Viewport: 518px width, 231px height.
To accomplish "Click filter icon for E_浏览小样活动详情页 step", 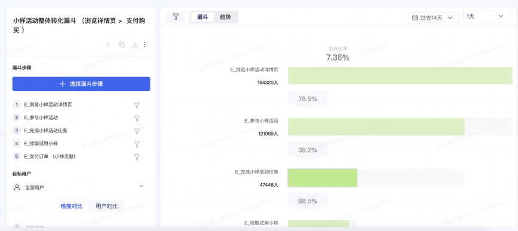I will [x=137, y=105].
